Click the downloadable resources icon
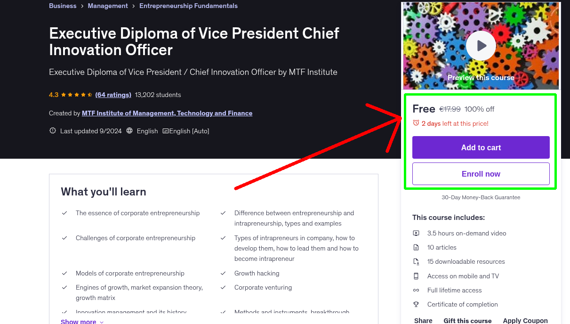Screen dimensions: 570x324 [416, 261]
